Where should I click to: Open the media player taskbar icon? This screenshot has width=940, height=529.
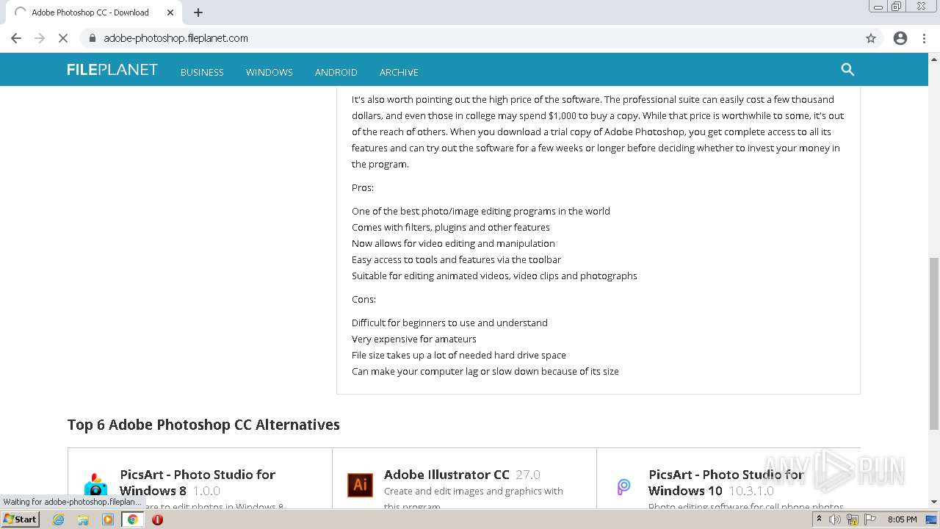(x=108, y=519)
